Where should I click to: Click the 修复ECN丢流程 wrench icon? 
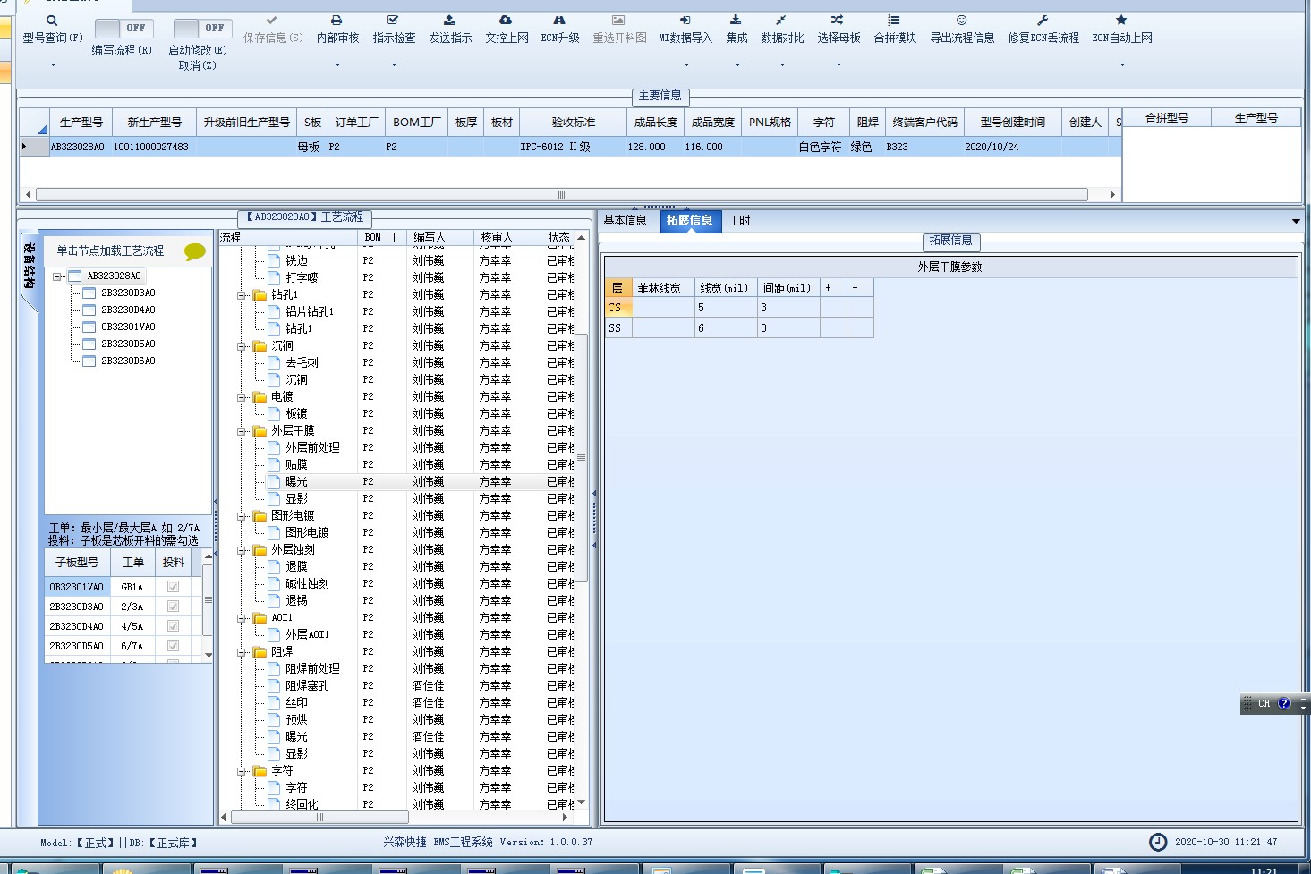tap(1043, 20)
